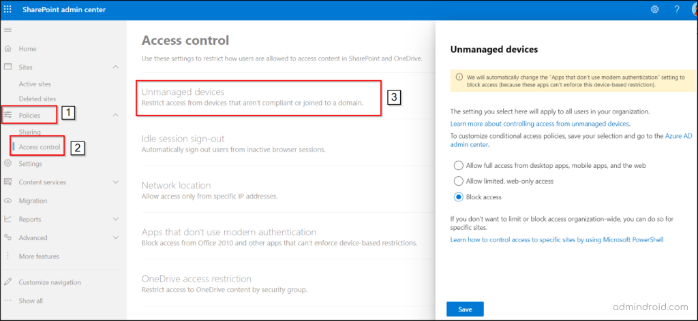Click SharePoint admin center title
The height and width of the screenshot is (321, 698).
click(64, 10)
